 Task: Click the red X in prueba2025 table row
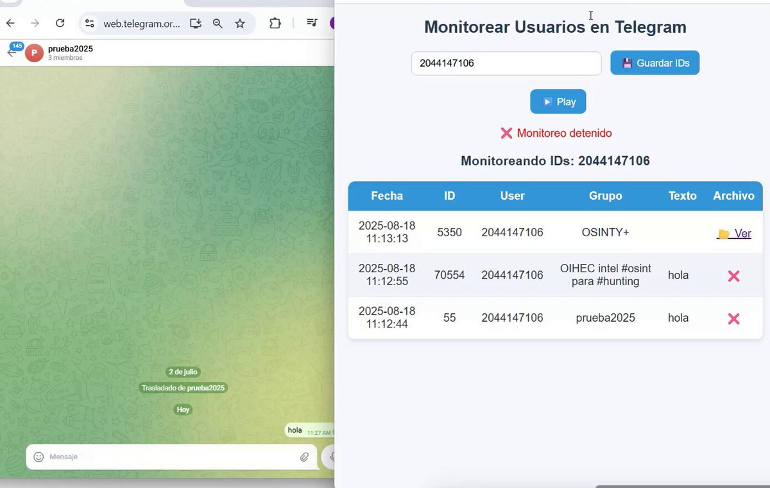[x=734, y=318]
